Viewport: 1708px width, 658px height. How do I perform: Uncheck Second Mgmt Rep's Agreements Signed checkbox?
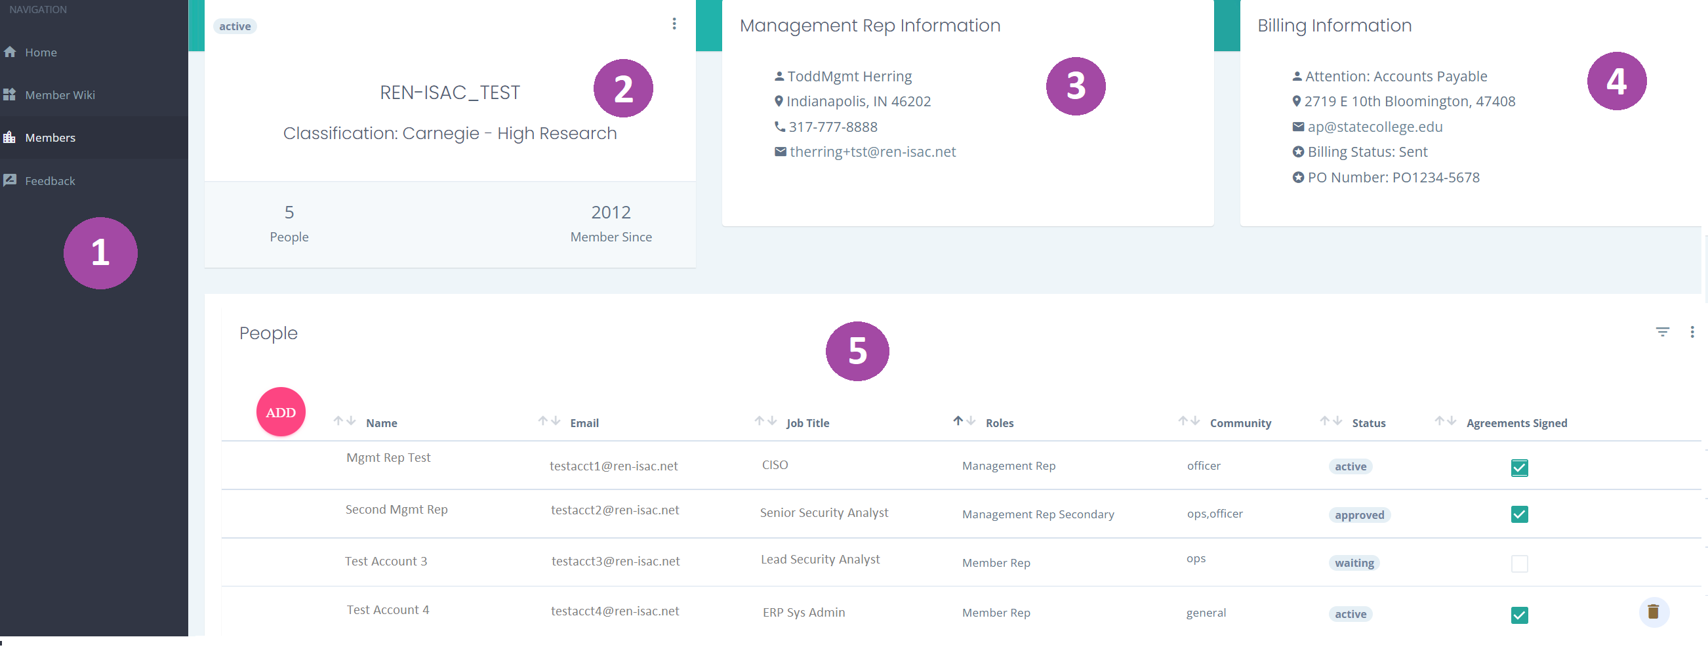coord(1519,514)
